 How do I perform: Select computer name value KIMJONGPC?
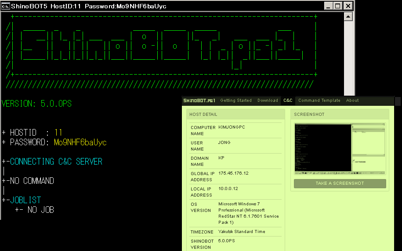(x=232, y=127)
